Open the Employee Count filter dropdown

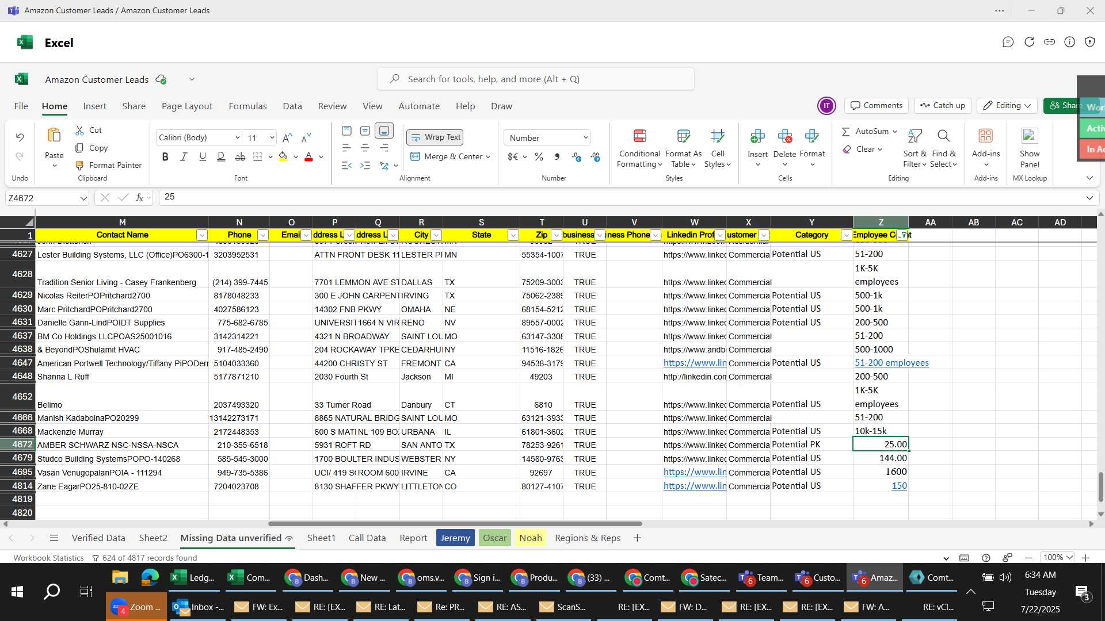click(x=903, y=235)
